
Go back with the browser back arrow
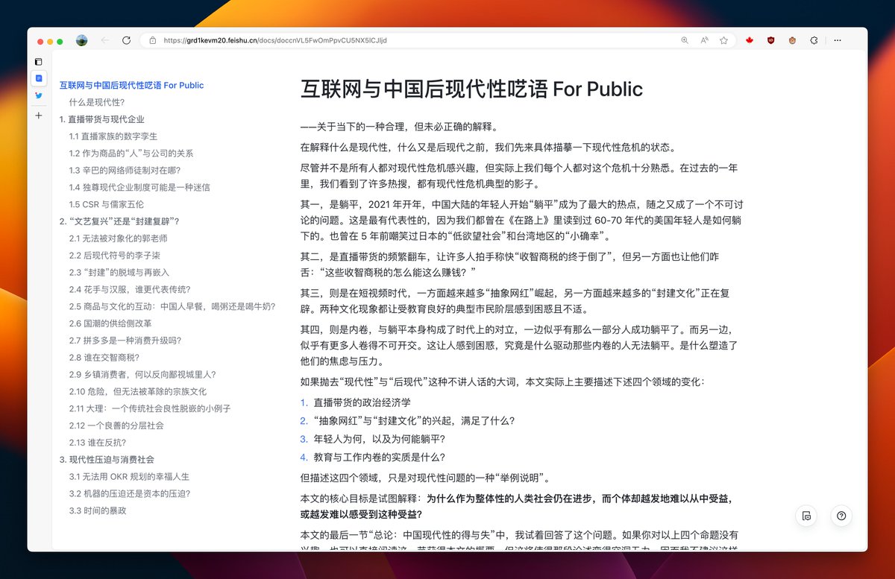(104, 40)
